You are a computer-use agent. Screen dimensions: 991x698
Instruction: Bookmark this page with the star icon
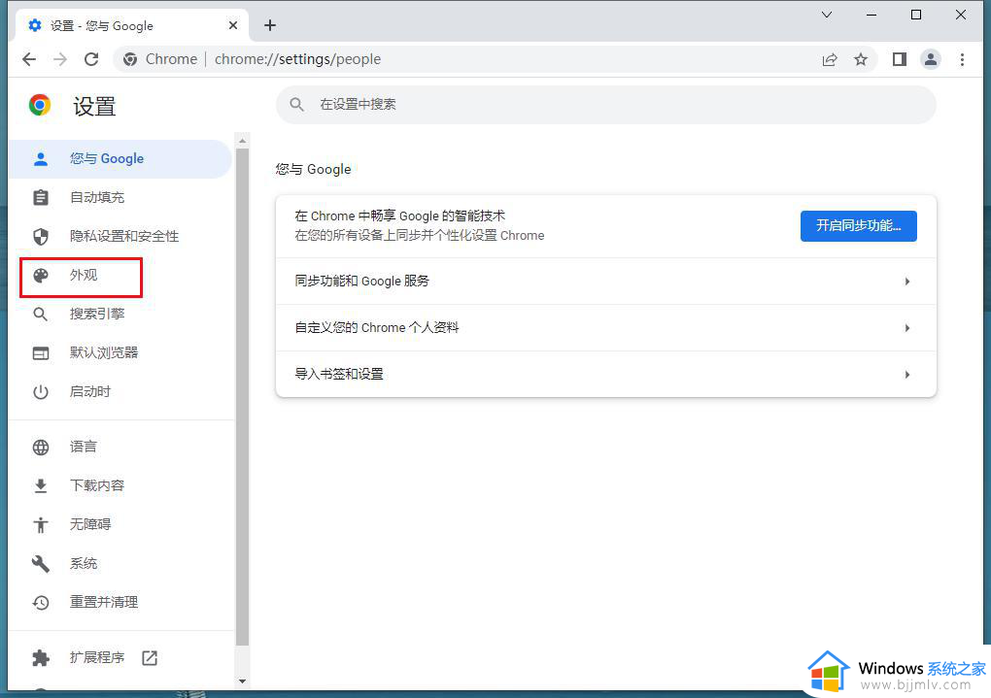click(861, 59)
